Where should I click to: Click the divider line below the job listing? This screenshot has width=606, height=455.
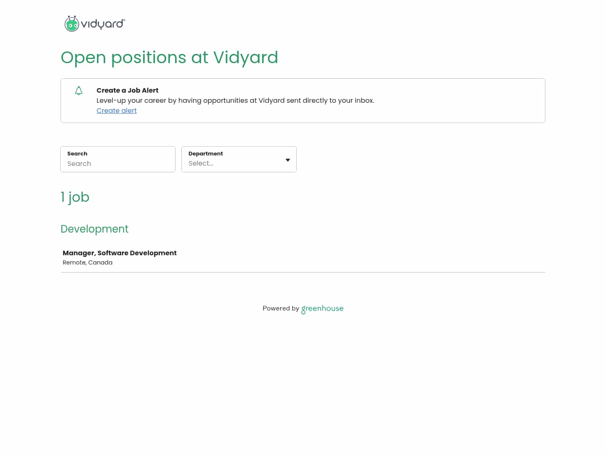(303, 272)
